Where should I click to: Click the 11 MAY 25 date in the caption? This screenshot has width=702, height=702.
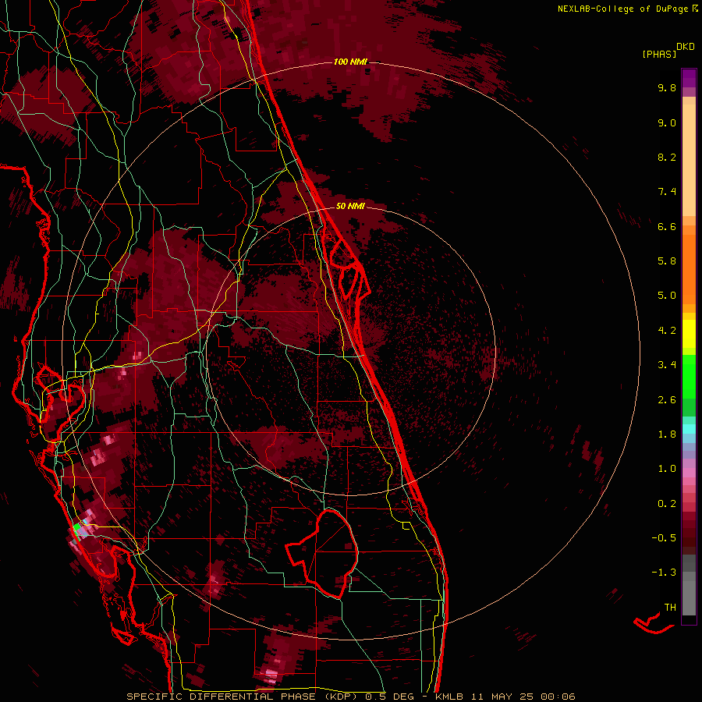click(x=502, y=697)
